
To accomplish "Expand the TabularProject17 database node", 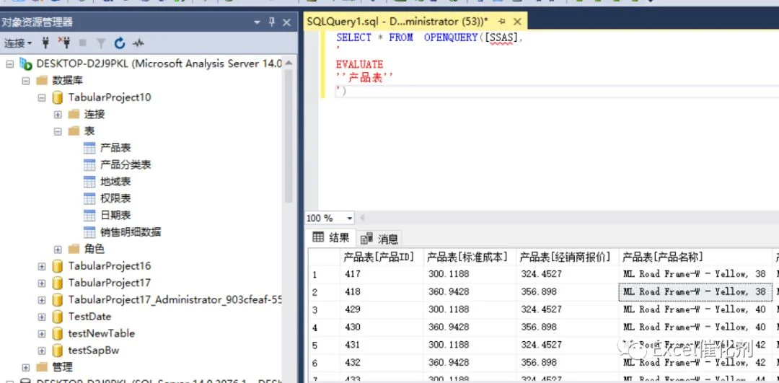I will (x=42, y=283).
